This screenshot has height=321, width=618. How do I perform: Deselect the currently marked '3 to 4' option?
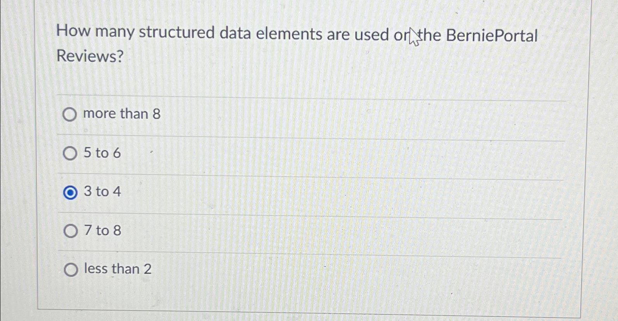[70, 192]
